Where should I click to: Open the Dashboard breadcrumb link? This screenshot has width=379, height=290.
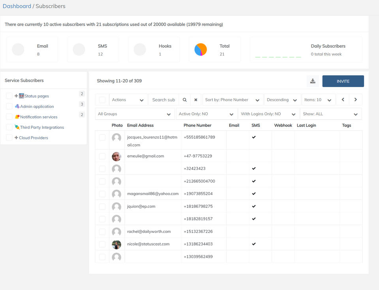click(17, 6)
